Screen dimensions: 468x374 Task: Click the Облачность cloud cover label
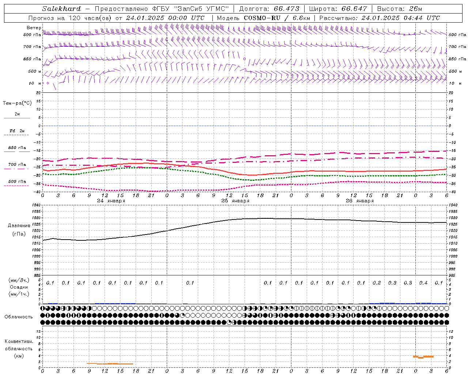pos(19,317)
